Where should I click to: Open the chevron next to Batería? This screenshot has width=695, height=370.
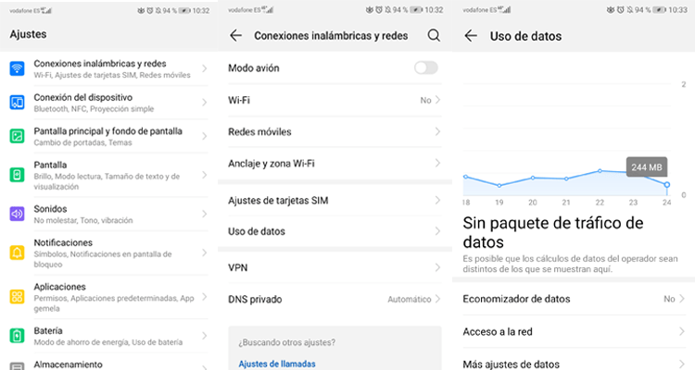pyautogui.click(x=205, y=336)
